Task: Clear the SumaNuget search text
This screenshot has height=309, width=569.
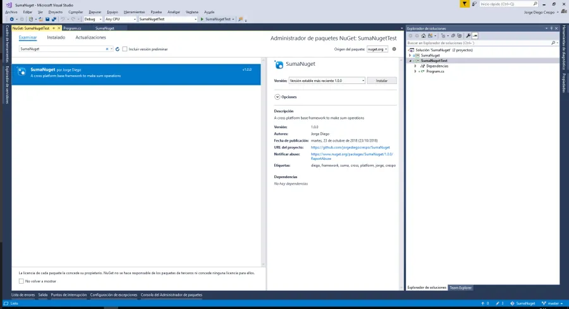Action: (107, 49)
